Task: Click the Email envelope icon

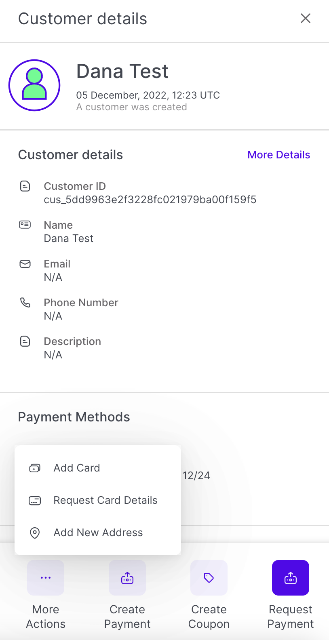Action: (x=25, y=264)
